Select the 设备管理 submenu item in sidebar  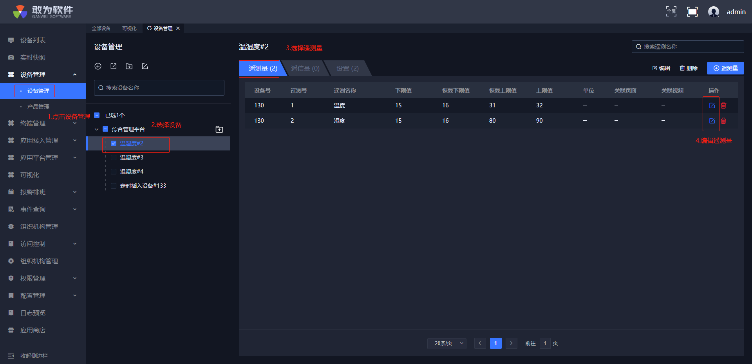pyautogui.click(x=43, y=91)
